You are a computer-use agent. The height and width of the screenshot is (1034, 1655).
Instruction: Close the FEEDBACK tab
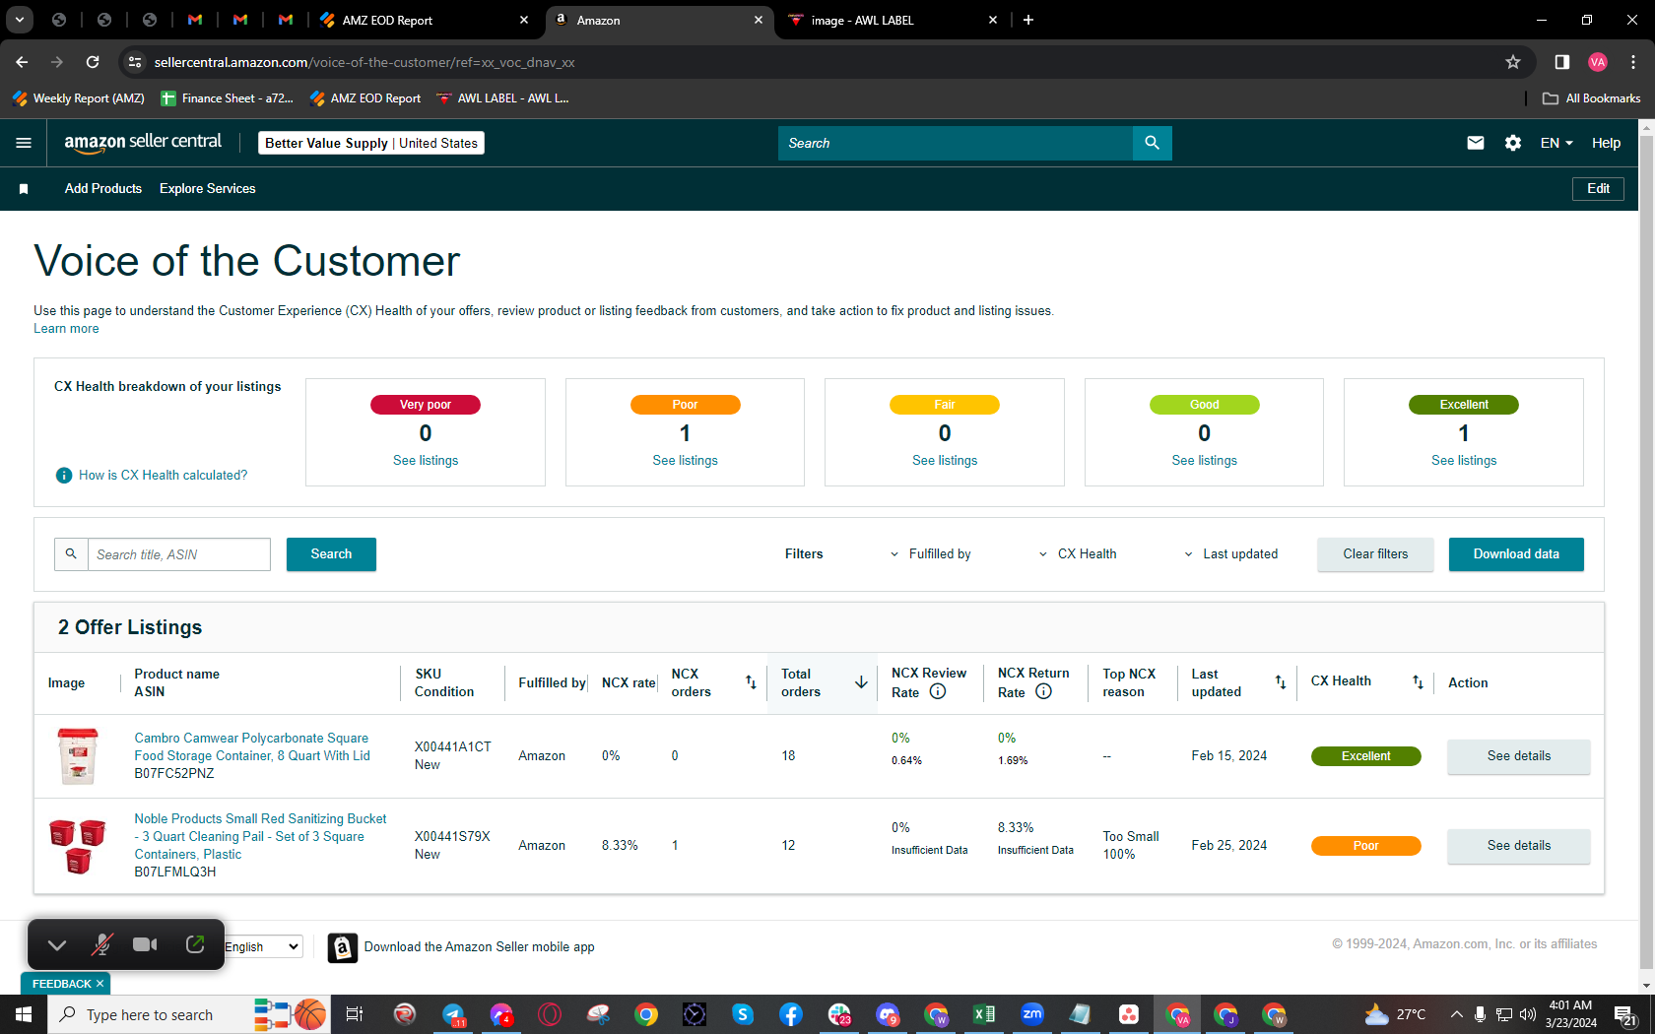point(99,984)
